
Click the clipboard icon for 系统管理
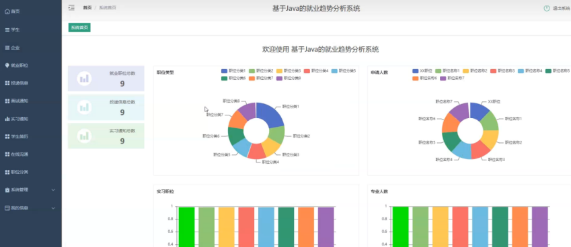tap(7, 190)
